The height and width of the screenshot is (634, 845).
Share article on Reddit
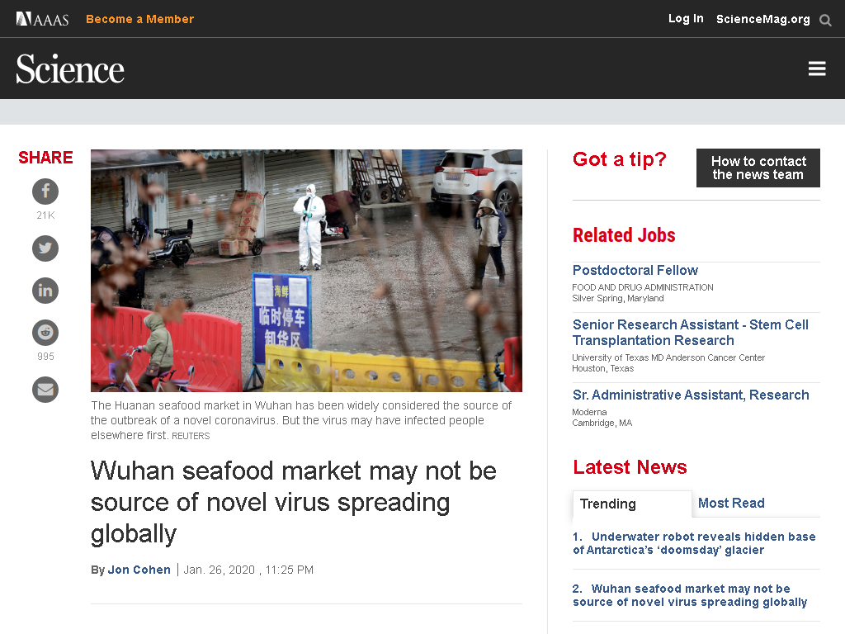point(45,333)
